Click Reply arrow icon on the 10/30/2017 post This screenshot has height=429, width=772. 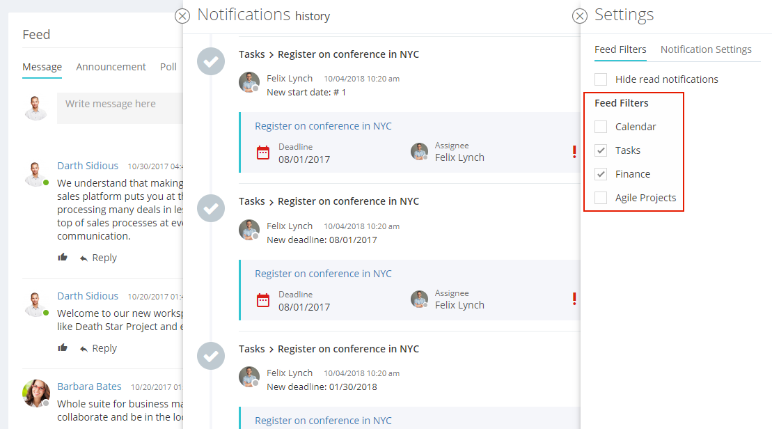pyautogui.click(x=84, y=258)
